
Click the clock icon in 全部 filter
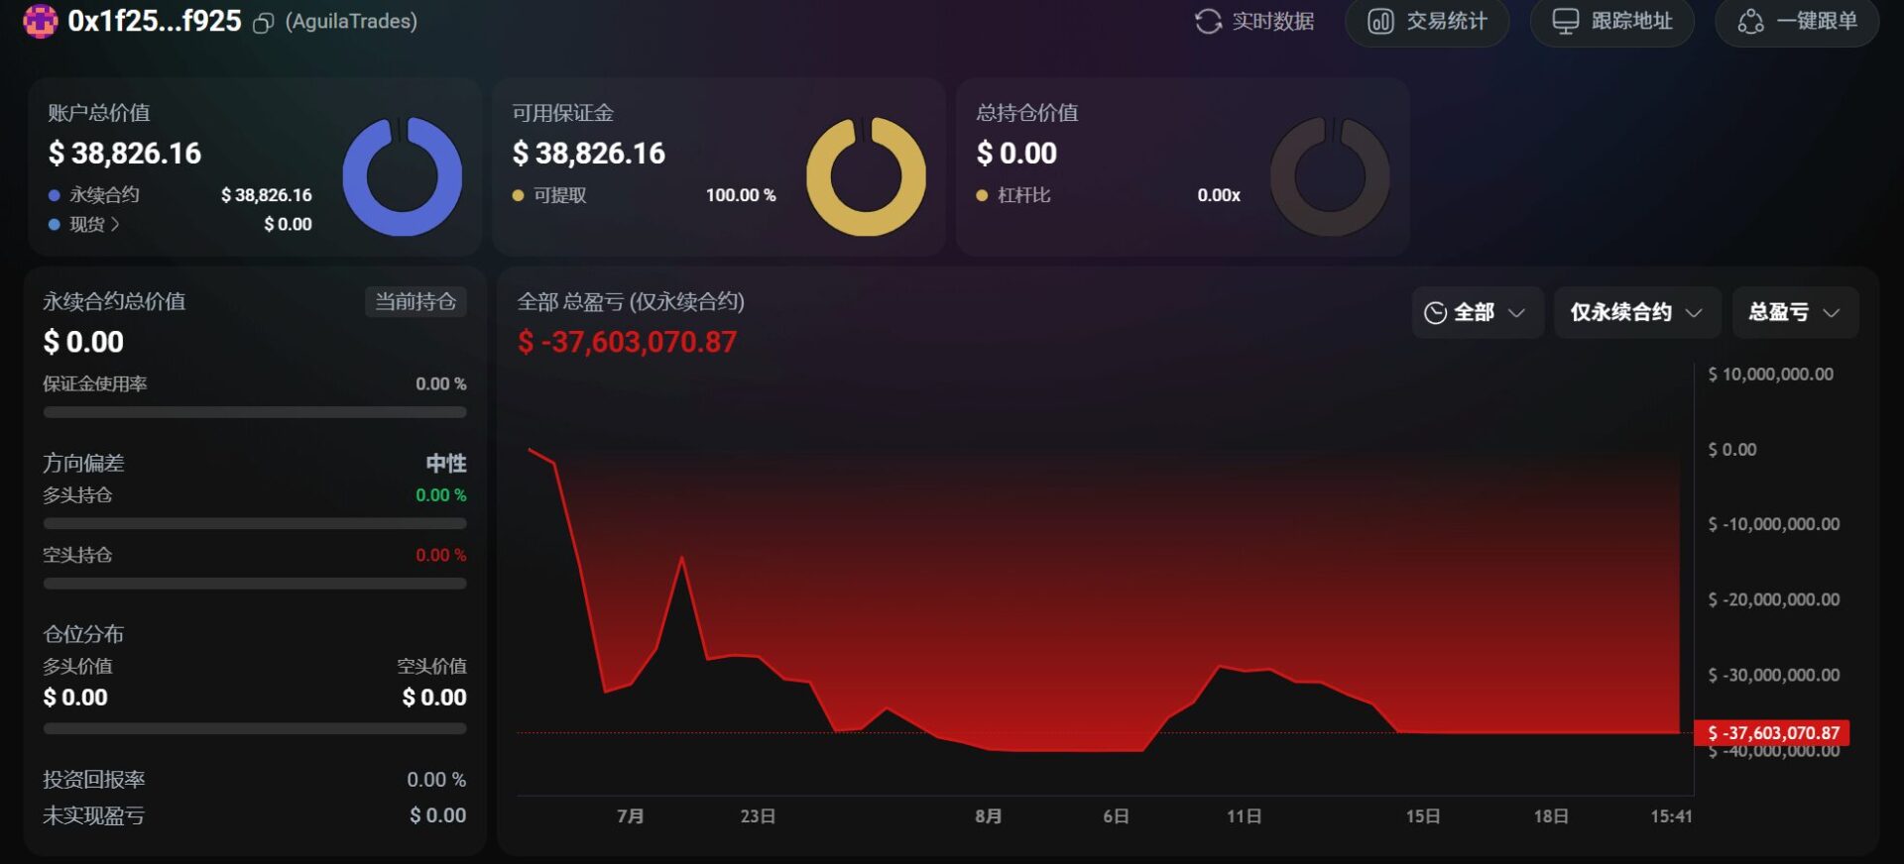tap(1435, 313)
